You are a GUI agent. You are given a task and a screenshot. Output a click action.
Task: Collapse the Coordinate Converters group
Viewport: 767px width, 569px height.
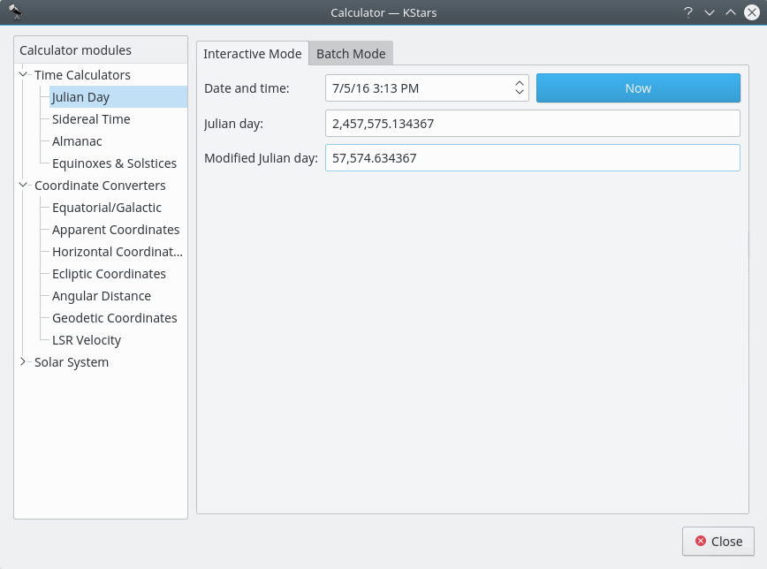(x=23, y=186)
